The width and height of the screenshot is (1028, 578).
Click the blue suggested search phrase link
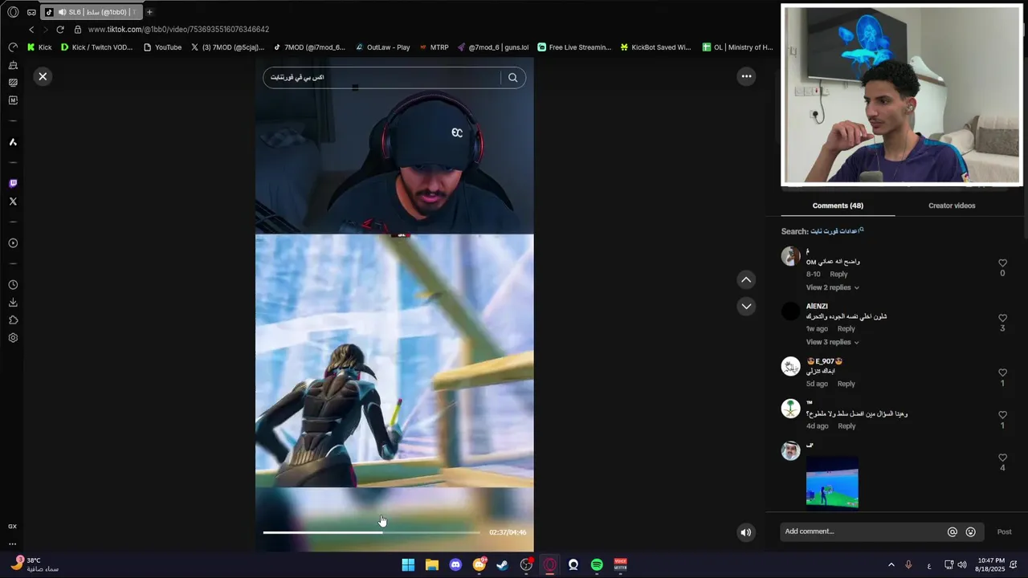pos(836,231)
